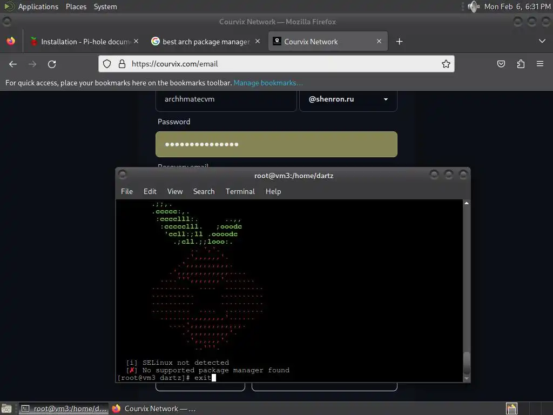Close the Pi-hole Installation tab
Screen dimensions: 553x415
136,41
